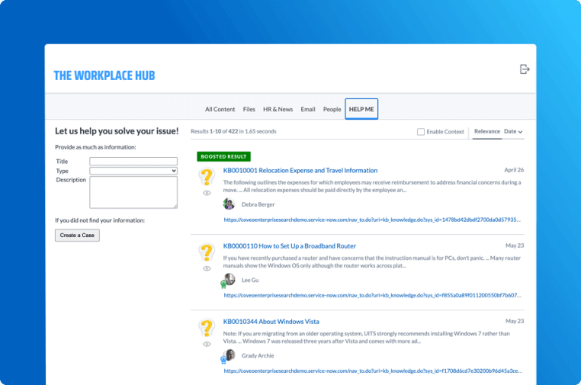
Task: Click Debra Berger's avatar
Action: point(229,204)
